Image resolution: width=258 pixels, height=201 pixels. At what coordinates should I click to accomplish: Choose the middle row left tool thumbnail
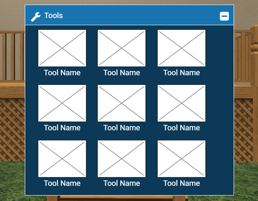(x=62, y=103)
